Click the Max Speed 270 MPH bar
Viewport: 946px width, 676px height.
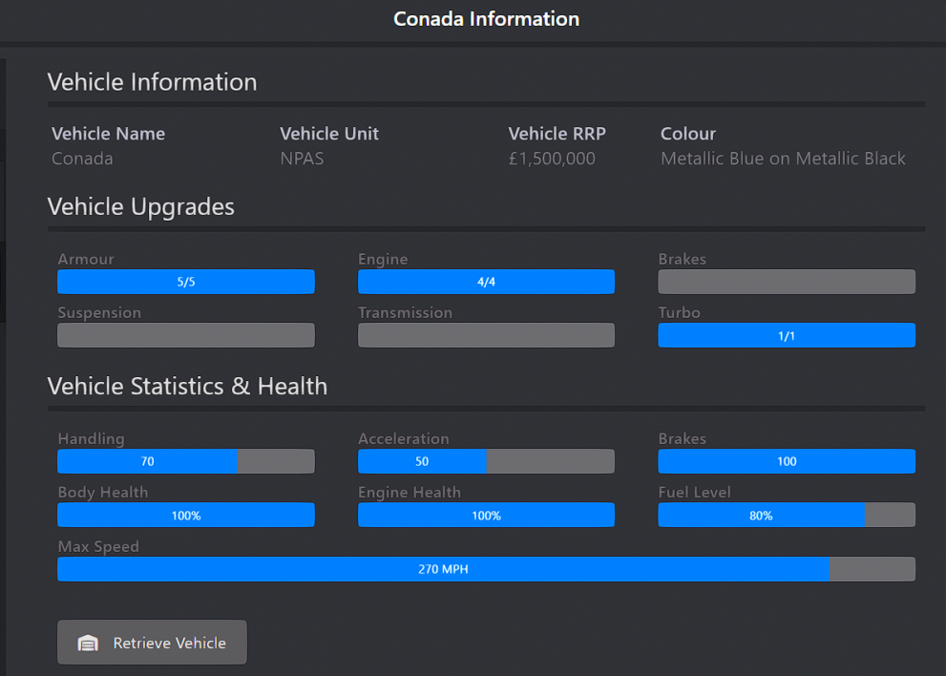486,569
